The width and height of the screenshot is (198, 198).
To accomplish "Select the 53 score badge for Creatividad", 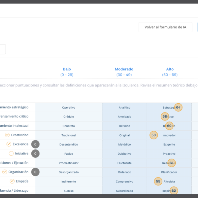I will click(153, 135).
